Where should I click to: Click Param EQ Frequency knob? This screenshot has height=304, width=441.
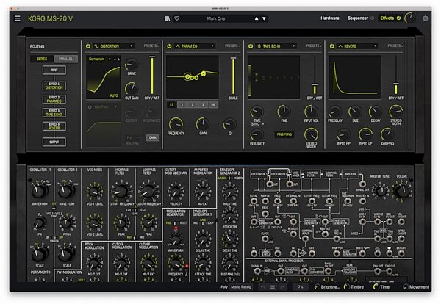[176, 124]
